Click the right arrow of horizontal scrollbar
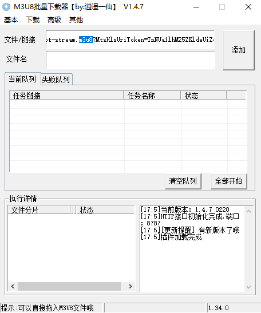 130,287
